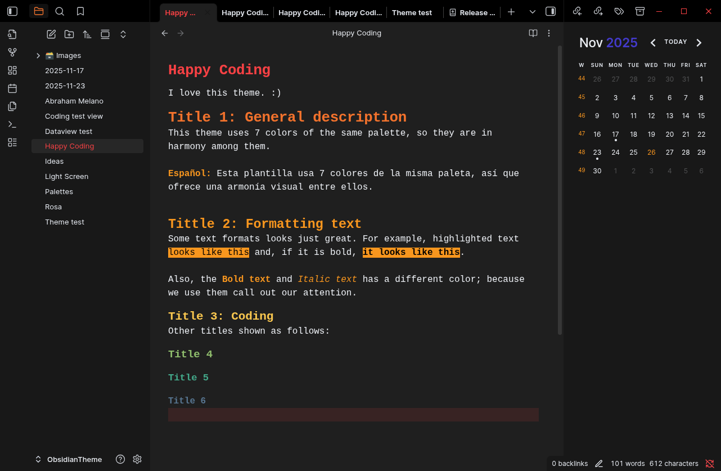Switch to the Release notes tab
Image resolution: width=721 pixels, height=471 pixels.
point(472,12)
